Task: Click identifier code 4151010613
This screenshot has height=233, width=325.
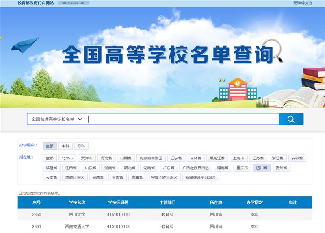Action: tap(118, 226)
